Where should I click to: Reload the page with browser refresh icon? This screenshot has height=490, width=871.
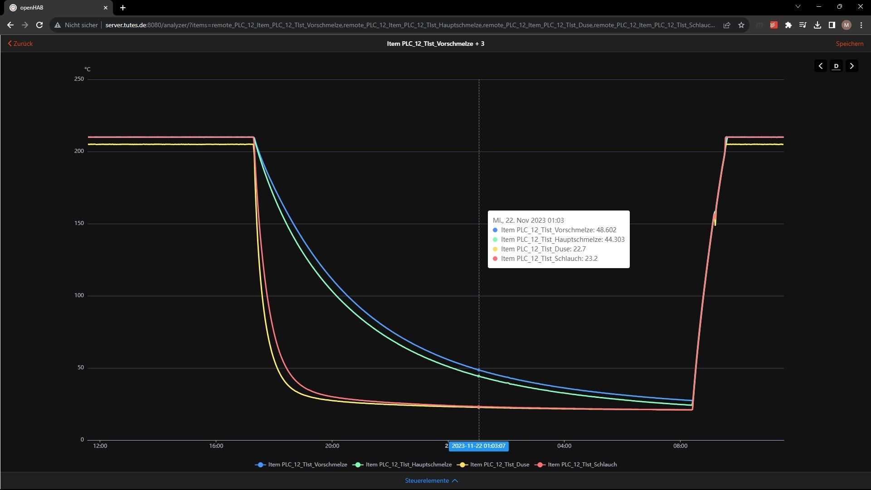[x=39, y=25]
